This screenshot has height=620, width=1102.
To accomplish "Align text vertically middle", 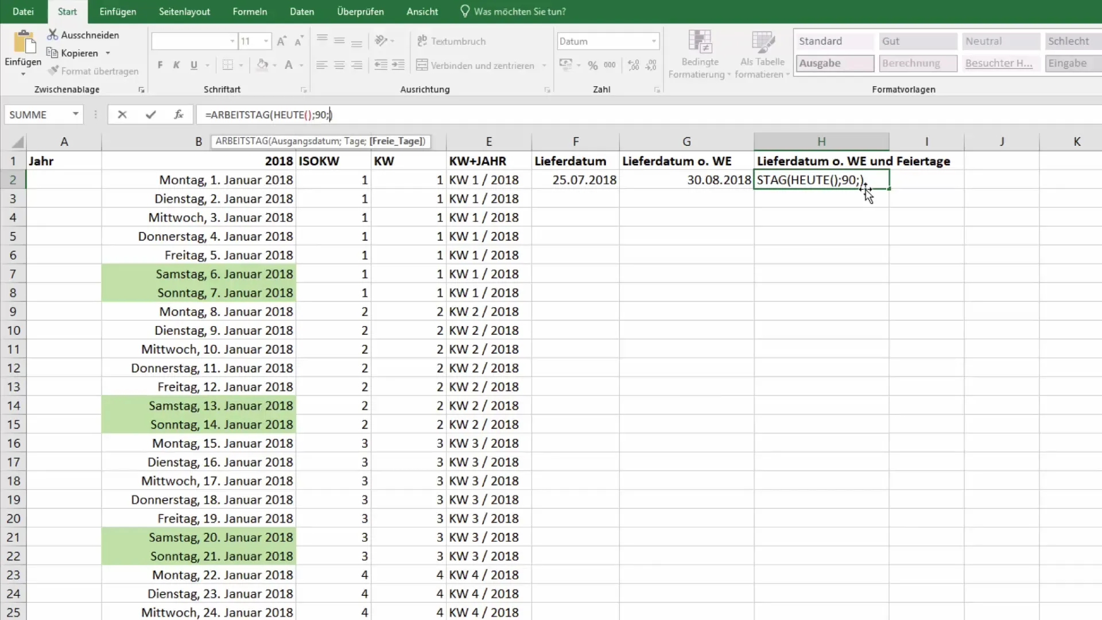I will 339,41.
